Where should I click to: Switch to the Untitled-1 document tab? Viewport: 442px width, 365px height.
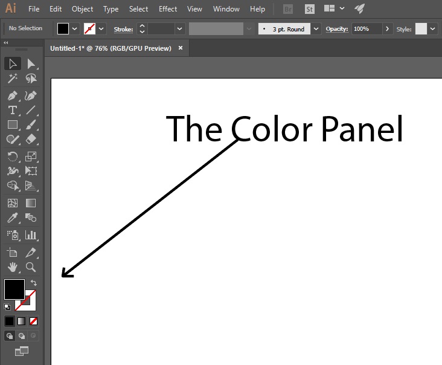tap(110, 48)
